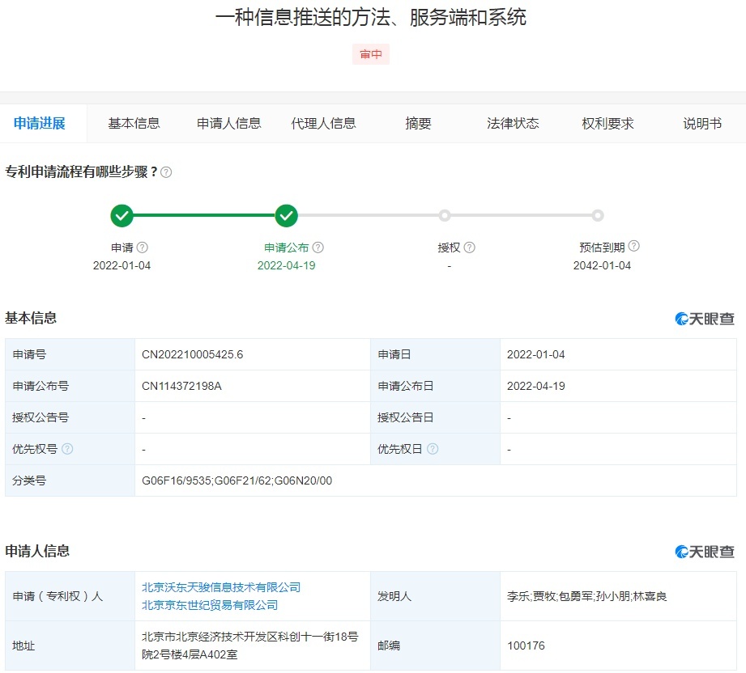Click help icon next to 授权 step
Viewport: 746px width, 673px height.
469,248
